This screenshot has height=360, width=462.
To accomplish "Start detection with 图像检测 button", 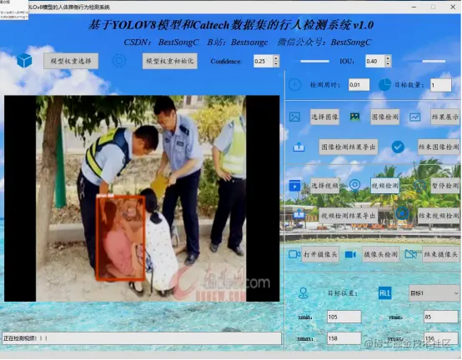I will click(x=384, y=117).
